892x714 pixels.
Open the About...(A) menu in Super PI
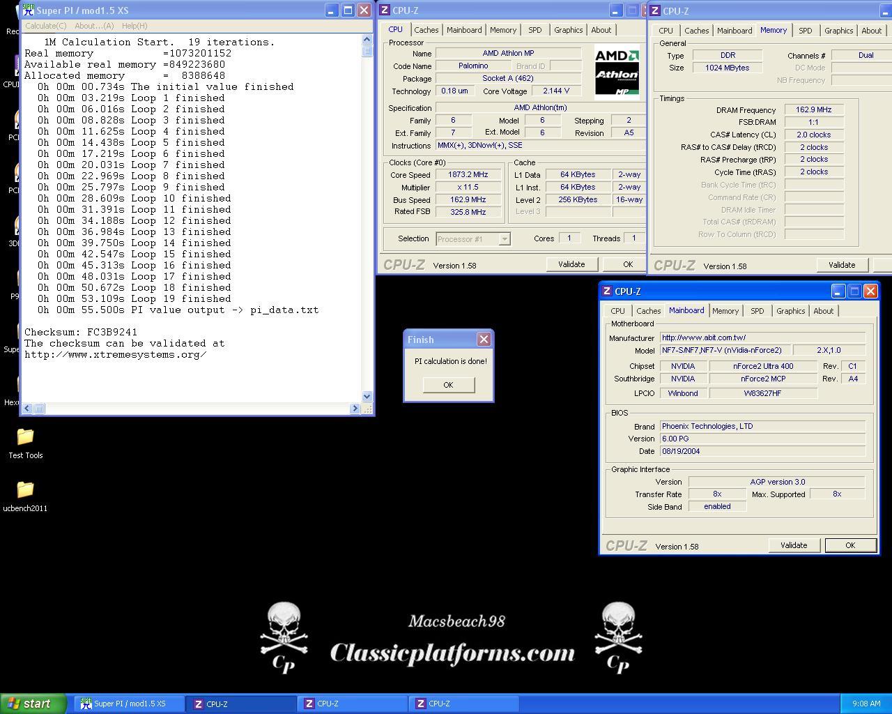(x=94, y=26)
